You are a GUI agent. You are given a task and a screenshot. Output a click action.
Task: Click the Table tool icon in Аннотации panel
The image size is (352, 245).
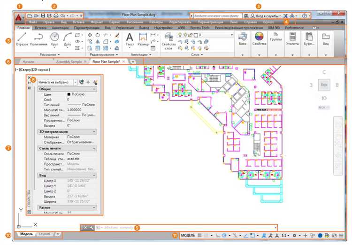[x=153, y=48]
